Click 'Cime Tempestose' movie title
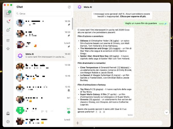Image resolution: width=173 pixels, height=129 pixels. (89, 67)
